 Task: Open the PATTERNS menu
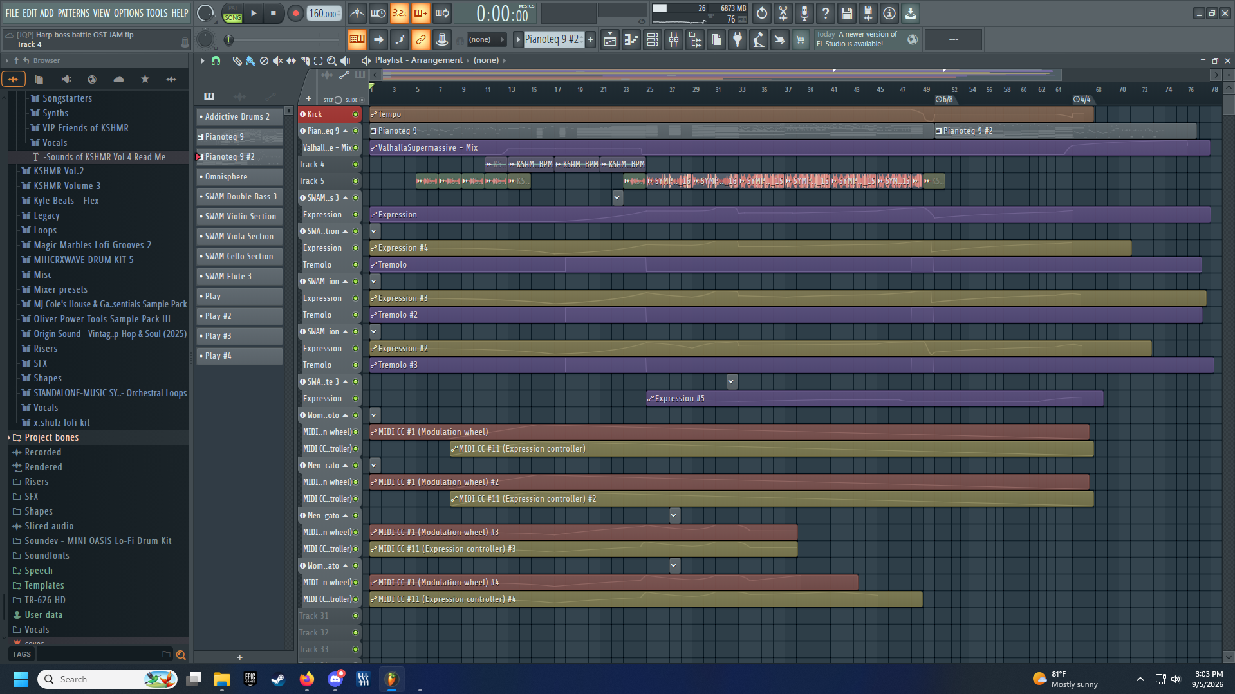pyautogui.click(x=73, y=13)
